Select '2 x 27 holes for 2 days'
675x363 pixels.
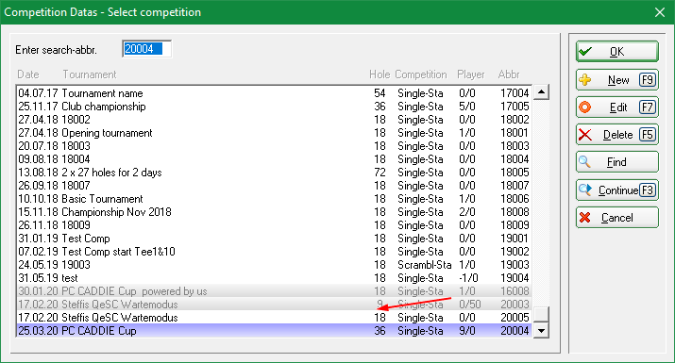click(274, 173)
